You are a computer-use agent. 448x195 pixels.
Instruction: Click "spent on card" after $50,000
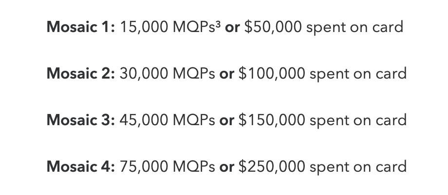(x=355, y=28)
